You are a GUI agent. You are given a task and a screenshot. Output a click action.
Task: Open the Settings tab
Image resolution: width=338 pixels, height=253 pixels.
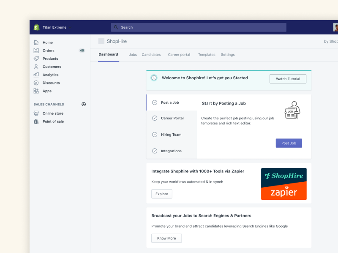click(x=228, y=55)
